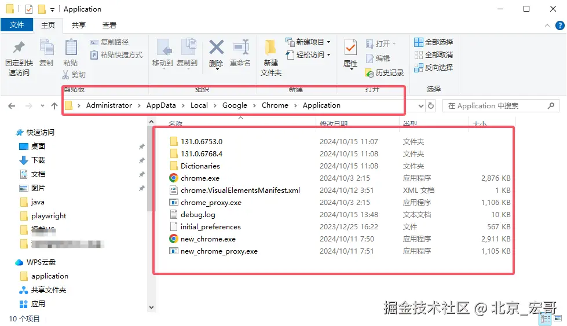Select Documents in the sidebar
The height and width of the screenshot is (326, 567).
(x=32, y=174)
